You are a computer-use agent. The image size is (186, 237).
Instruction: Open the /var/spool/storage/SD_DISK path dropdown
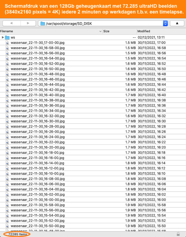[x=166, y=23]
